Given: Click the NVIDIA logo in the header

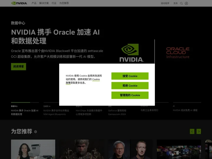Looking at the screenshot, I should point(19,3).
